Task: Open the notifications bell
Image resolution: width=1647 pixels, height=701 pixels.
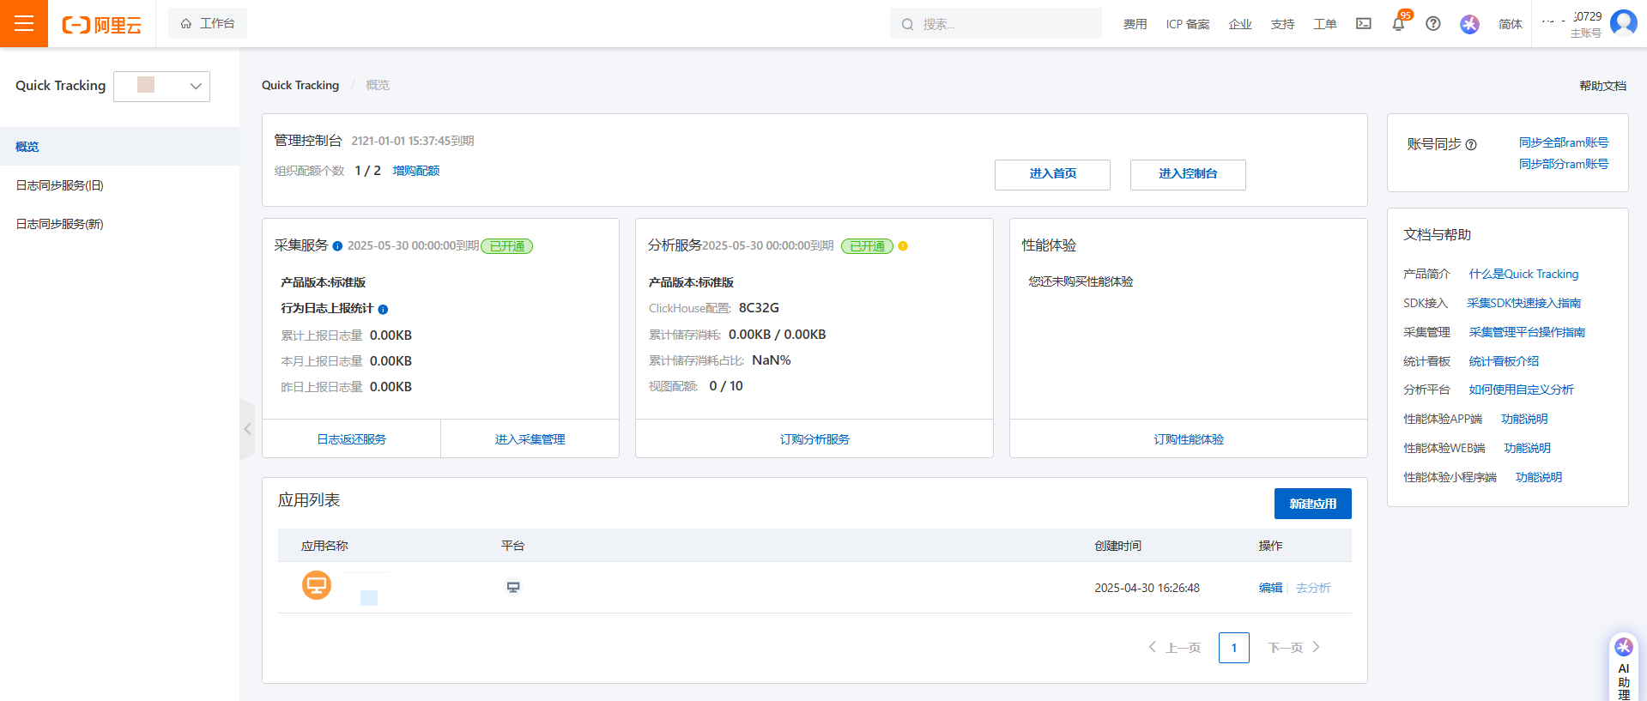Action: point(1399,24)
